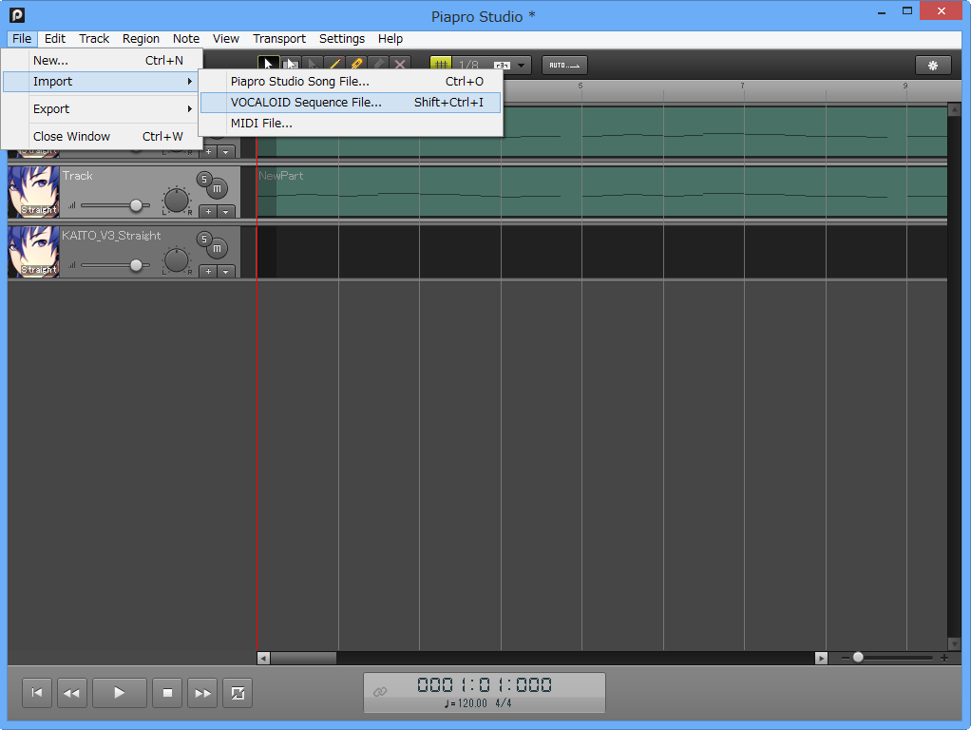Mute the track named Track

tap(217, 188)
